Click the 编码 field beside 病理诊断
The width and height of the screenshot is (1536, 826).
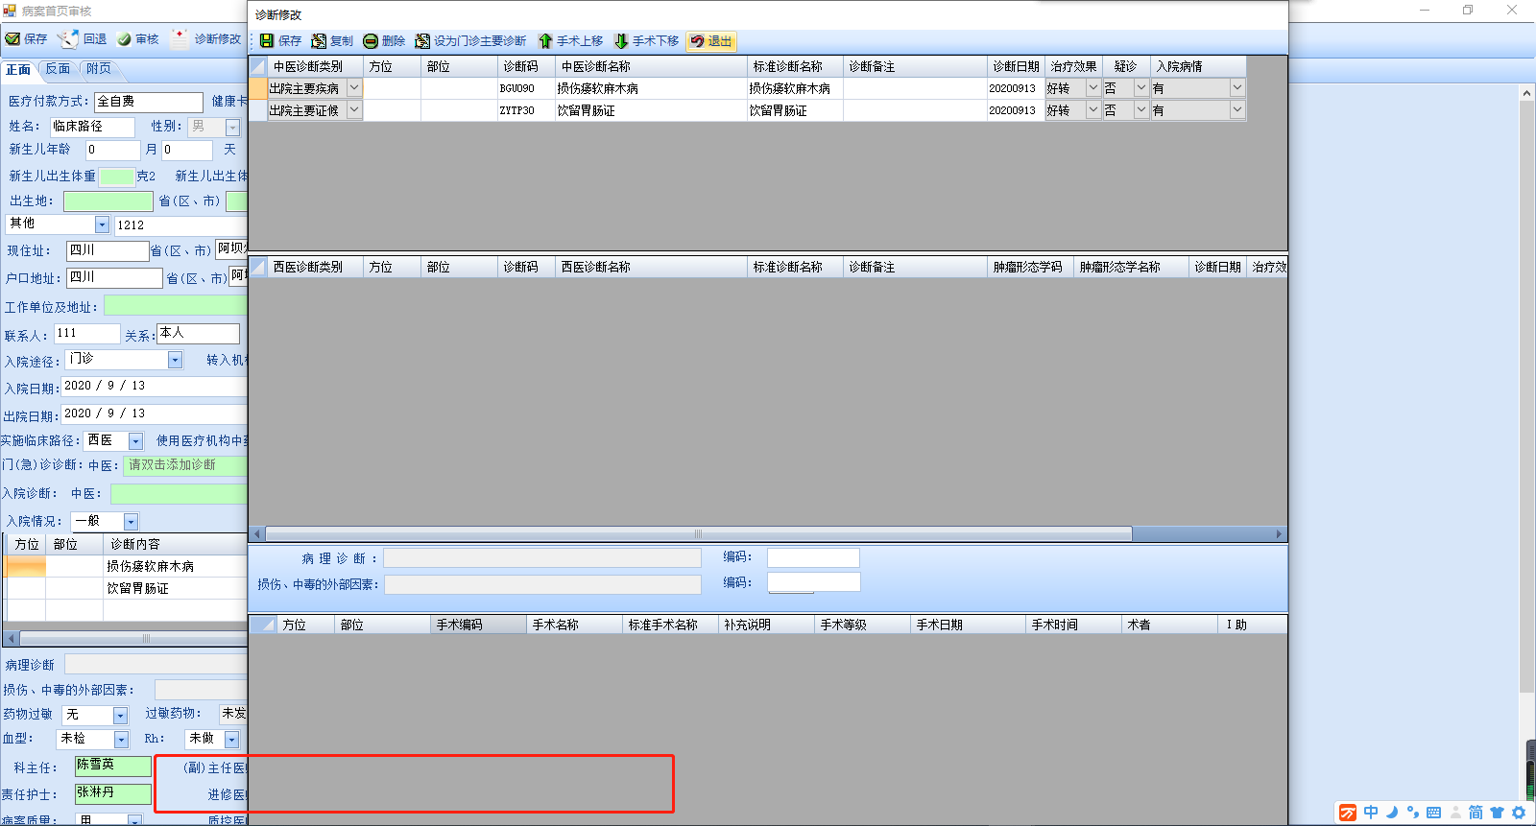813,557
